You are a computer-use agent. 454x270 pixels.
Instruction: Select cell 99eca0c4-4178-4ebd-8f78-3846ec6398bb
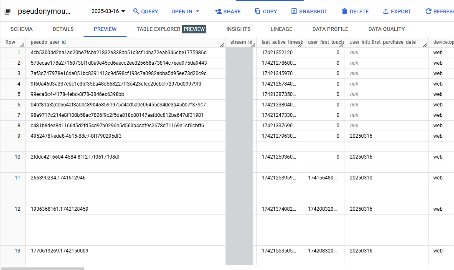(126, 94)
